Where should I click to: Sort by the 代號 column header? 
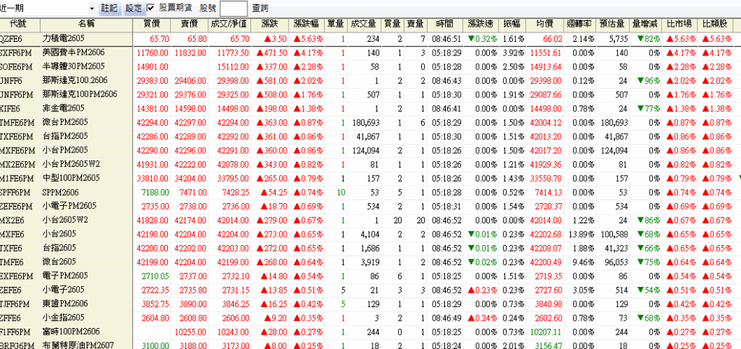coord(20,24)
